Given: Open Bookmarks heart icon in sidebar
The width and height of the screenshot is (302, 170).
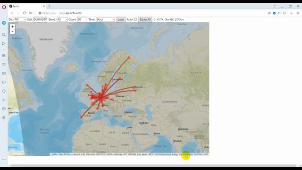Looking at the screenshot, I should [x=4, y=65].
